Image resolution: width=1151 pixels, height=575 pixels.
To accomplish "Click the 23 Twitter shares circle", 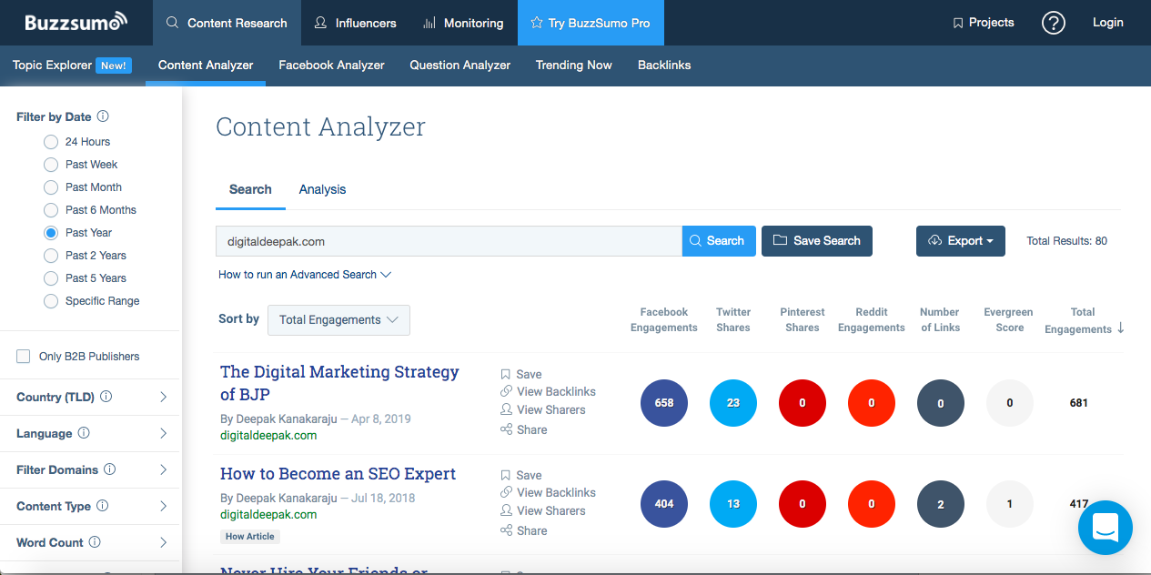I will 733,403.
